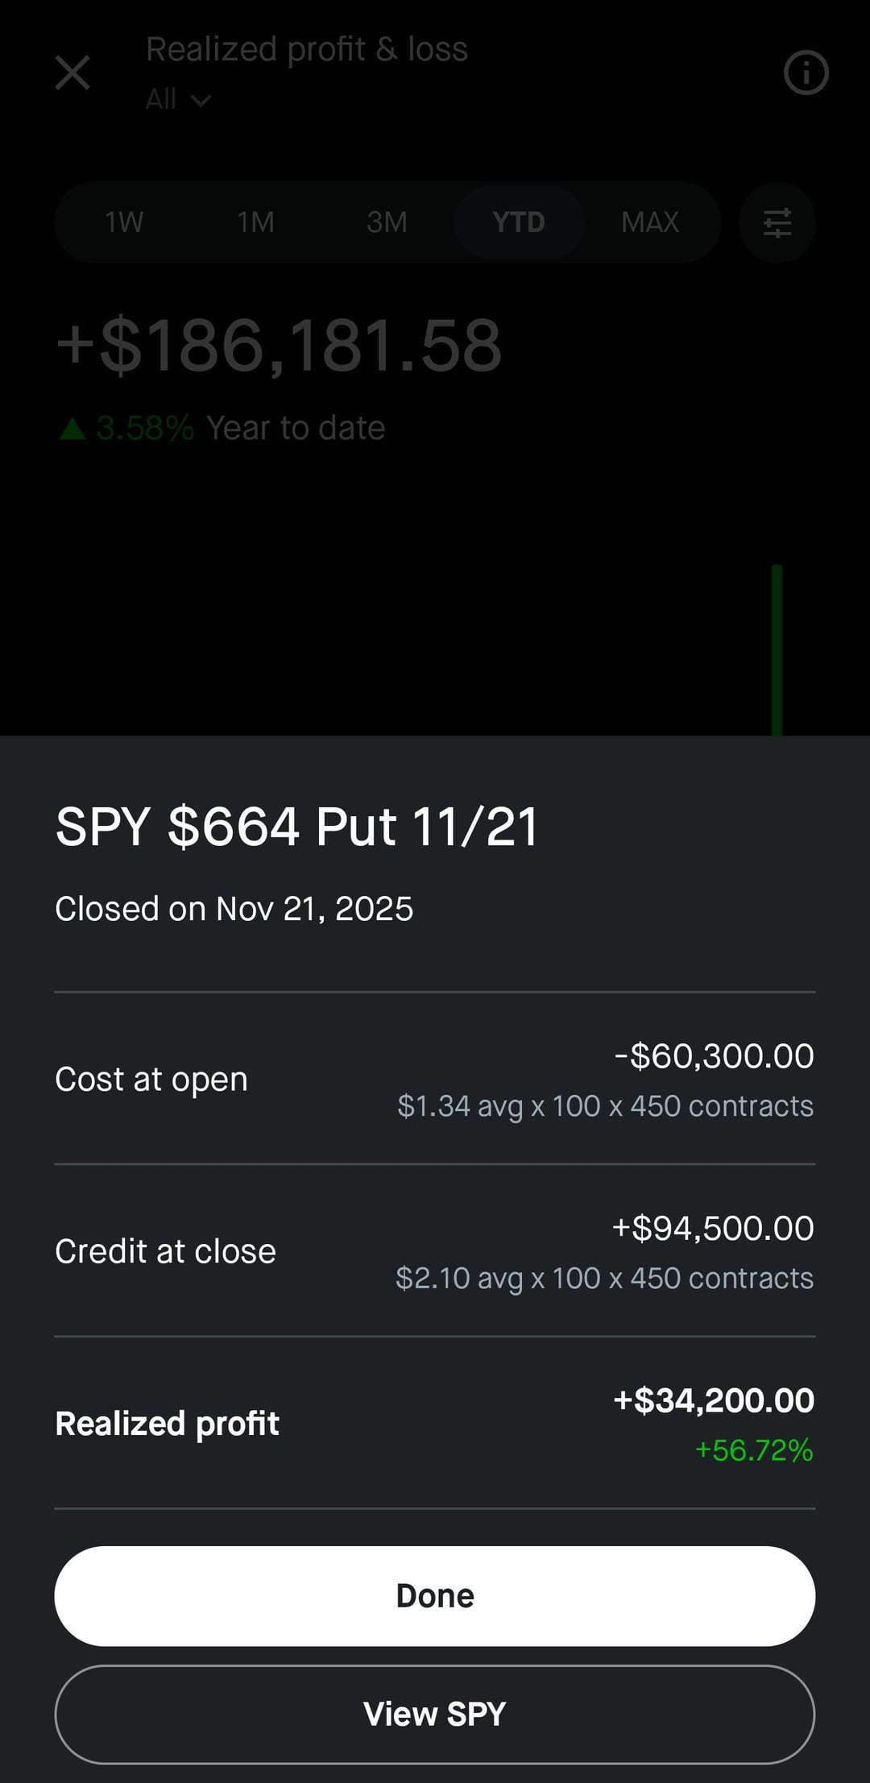Screen dimensions: 870x1783
Task: Tap the +$34,200.00 realized profit amount
Action: click(714, 1400)
